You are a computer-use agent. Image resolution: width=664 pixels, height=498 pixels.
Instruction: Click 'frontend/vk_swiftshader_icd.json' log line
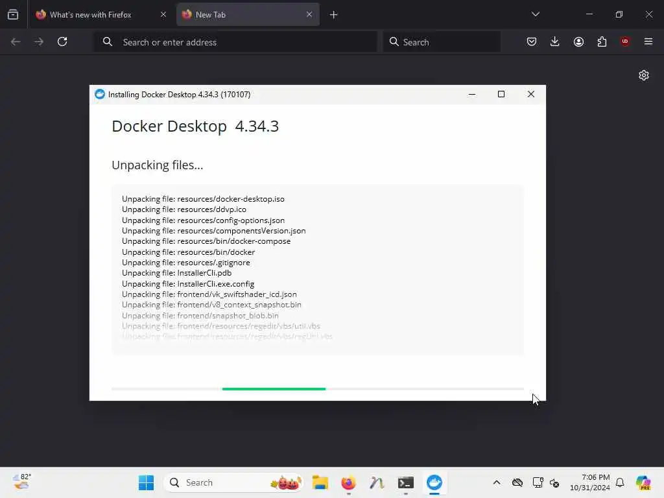(x=209, y=294)
